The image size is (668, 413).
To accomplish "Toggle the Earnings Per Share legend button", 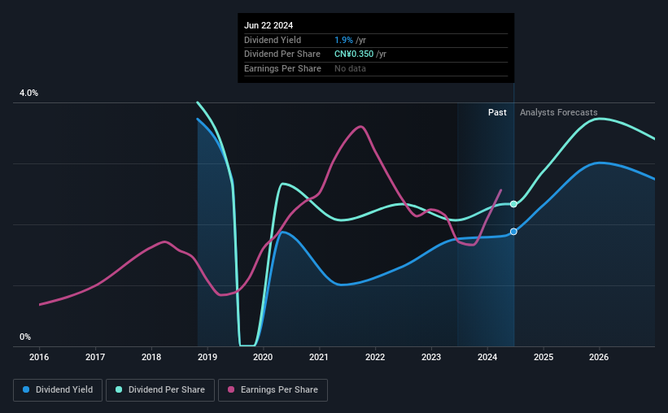I will point(273,390).
